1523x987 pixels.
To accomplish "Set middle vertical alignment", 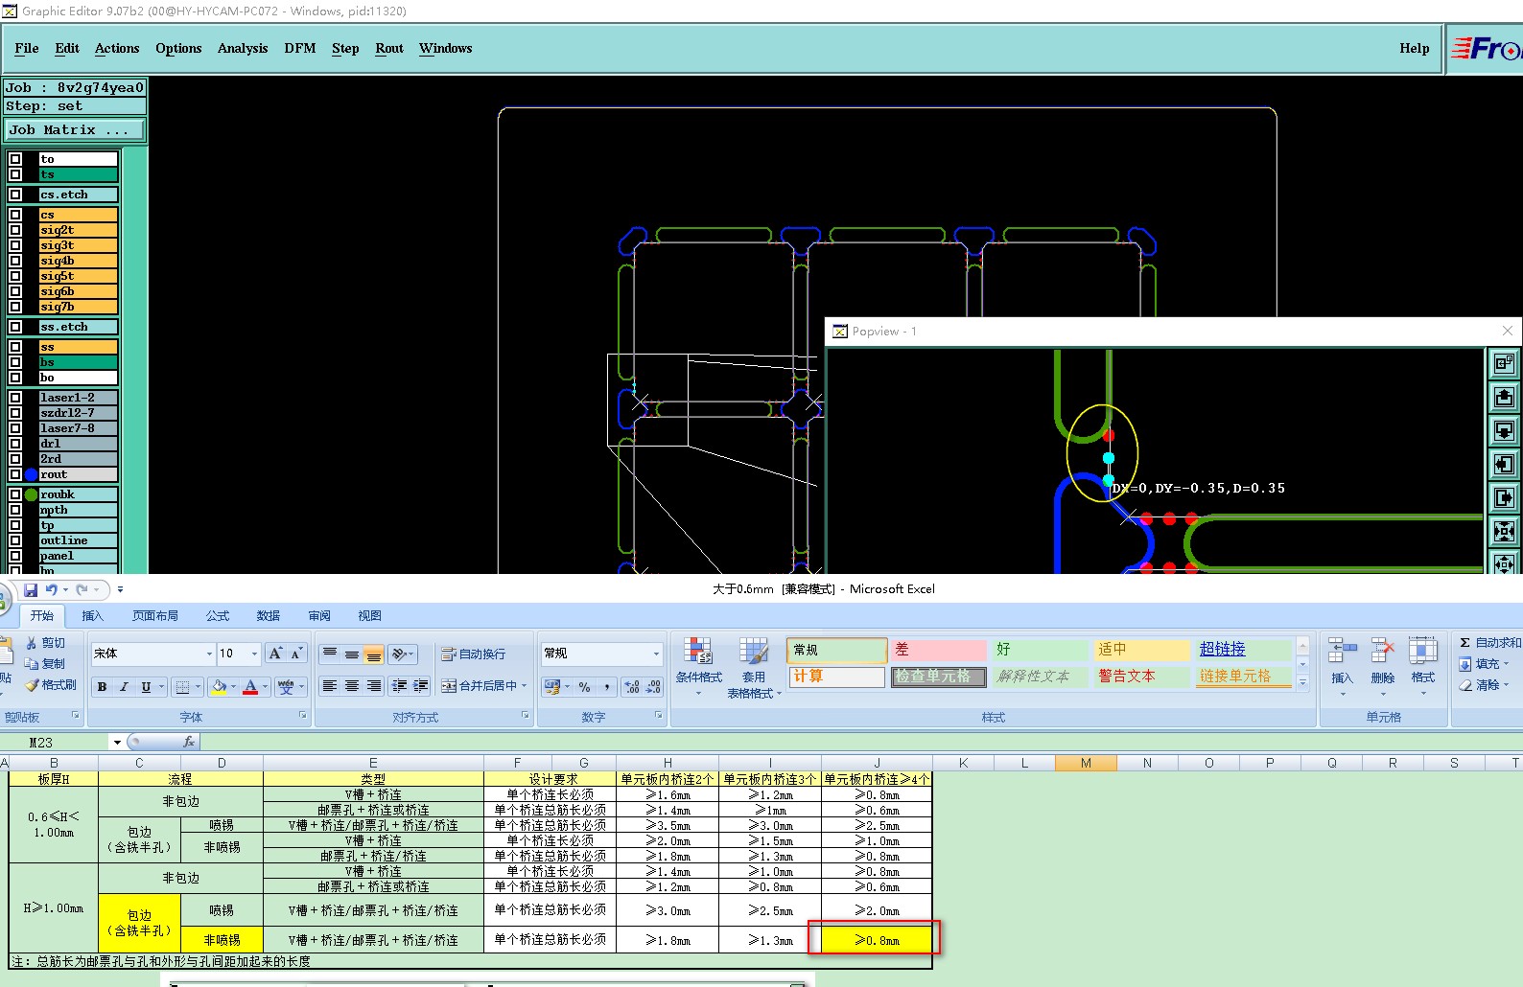I will (352, 654).
